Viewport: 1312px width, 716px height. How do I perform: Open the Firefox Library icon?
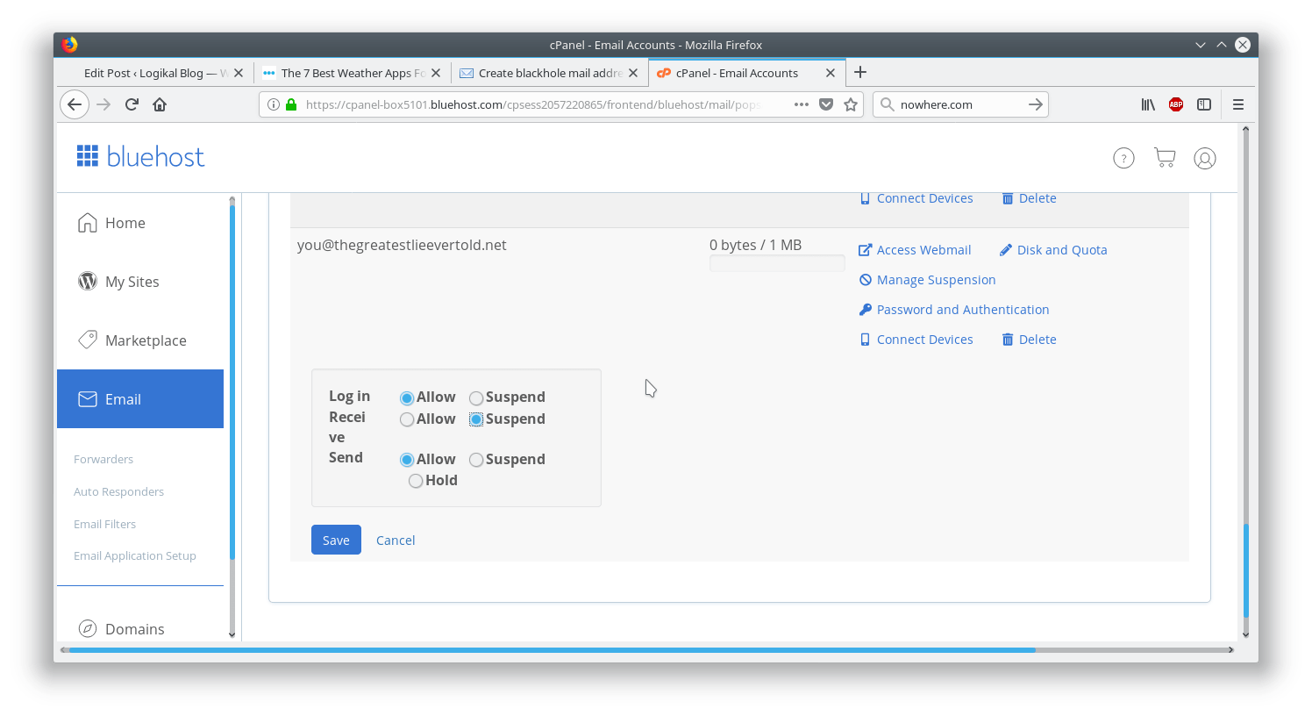(x=1148, y=104)
